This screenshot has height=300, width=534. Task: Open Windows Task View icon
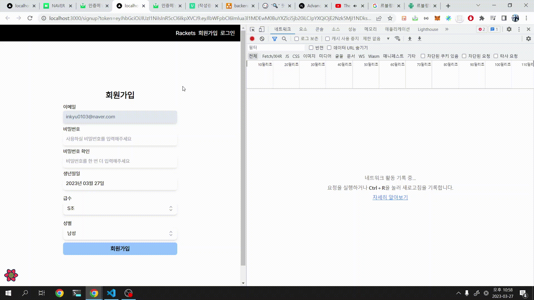point(42,293)
